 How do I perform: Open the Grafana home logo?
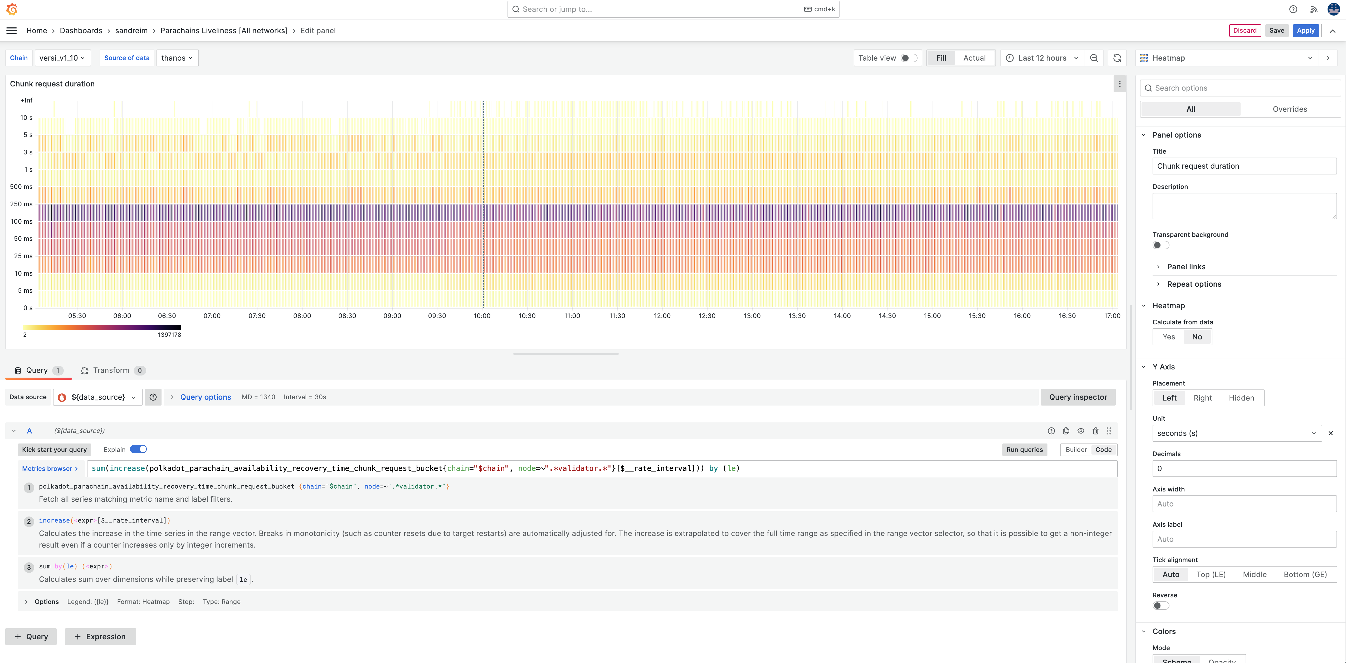[x=12, y=9]
